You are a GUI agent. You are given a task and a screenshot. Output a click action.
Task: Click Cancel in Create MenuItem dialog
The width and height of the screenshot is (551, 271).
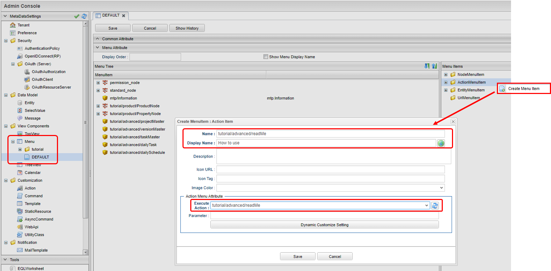click(335, 257)
